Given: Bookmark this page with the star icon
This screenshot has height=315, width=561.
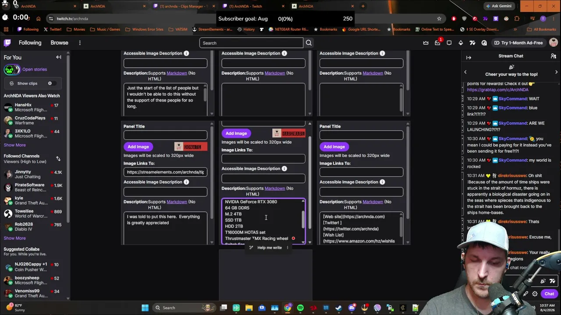Looking at the screenshot, I should [x=439, y=19].
